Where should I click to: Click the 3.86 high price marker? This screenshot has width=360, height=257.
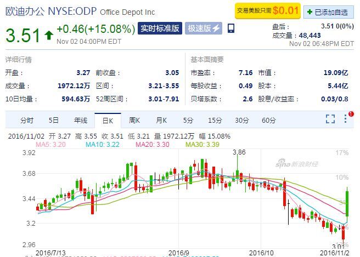click(x=239, y=152)
